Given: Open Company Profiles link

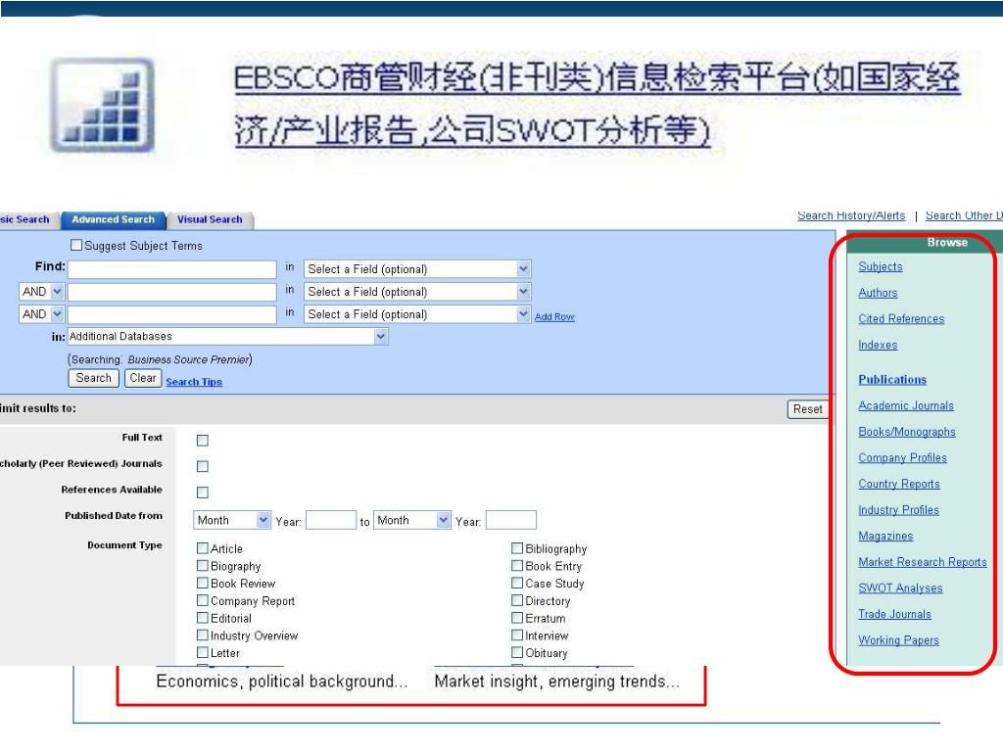Looking at the screenshot, I should click(x=902, y=458).
